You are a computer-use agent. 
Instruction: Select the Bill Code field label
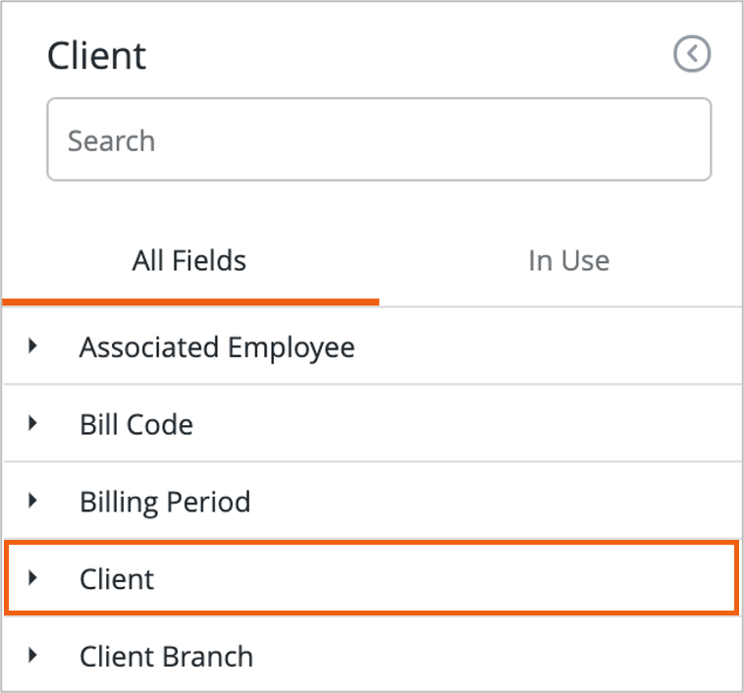click(136, 424)
